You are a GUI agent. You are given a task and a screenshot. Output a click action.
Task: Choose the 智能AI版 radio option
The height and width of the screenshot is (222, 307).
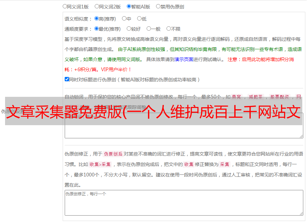pos(129,6)
